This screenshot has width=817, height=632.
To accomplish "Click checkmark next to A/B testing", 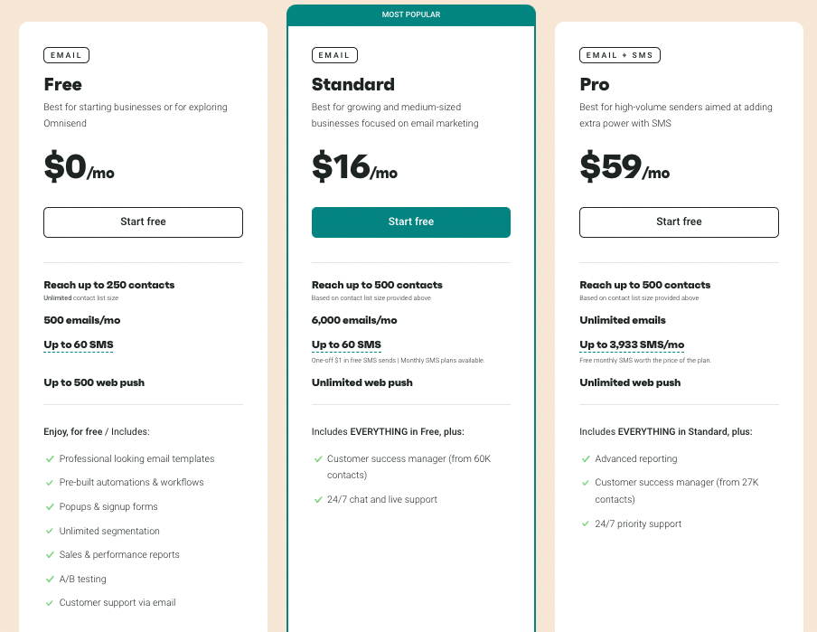I will [x=50, y=579].
